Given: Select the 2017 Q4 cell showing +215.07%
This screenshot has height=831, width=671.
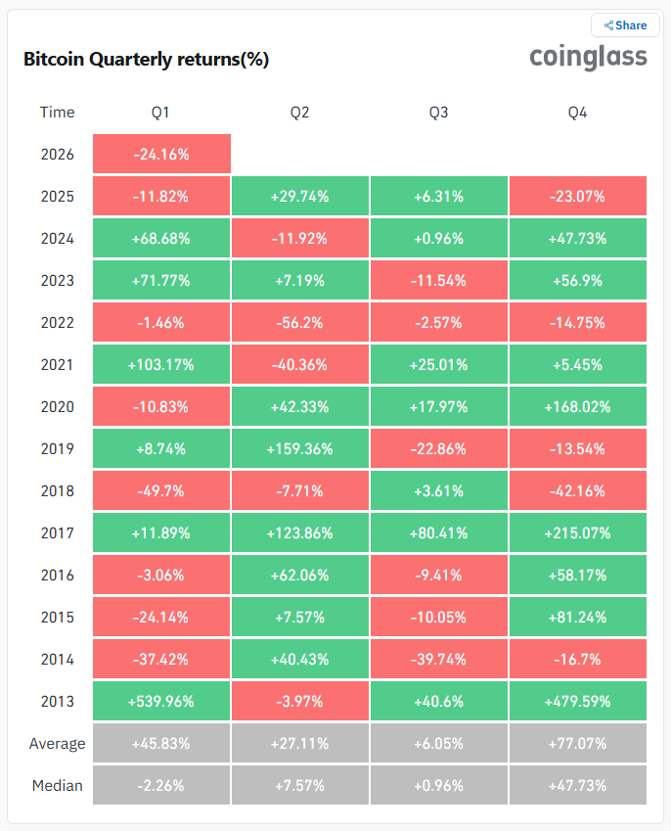Looking at the screenshot, I should point(578,533).
